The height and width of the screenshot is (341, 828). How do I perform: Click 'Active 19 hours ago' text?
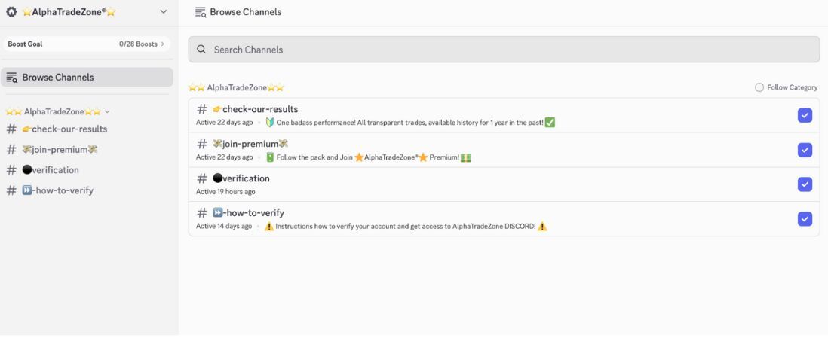pyautogui.click(x=225, y=192)
